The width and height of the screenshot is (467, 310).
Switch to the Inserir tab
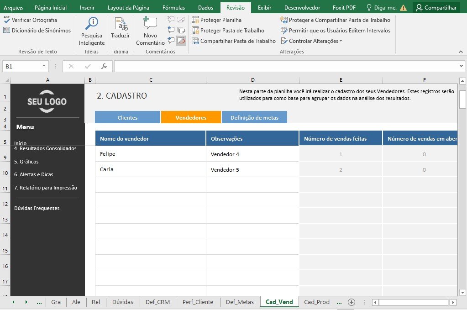pyautogui.click(x=87, y=8)
